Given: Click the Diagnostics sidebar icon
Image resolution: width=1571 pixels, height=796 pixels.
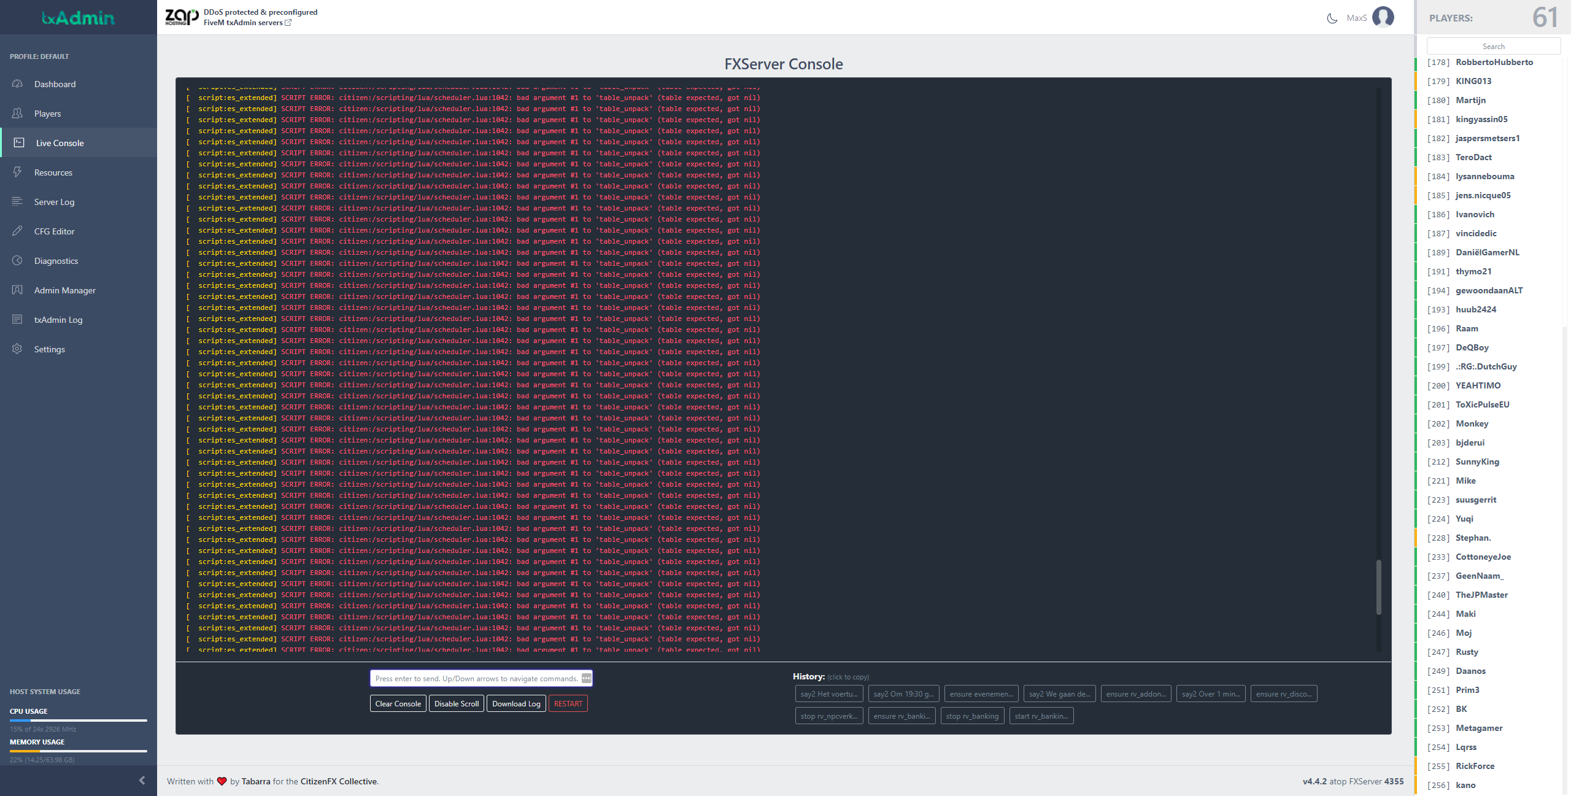Looking at the screenshot, I should pos(17,261).
